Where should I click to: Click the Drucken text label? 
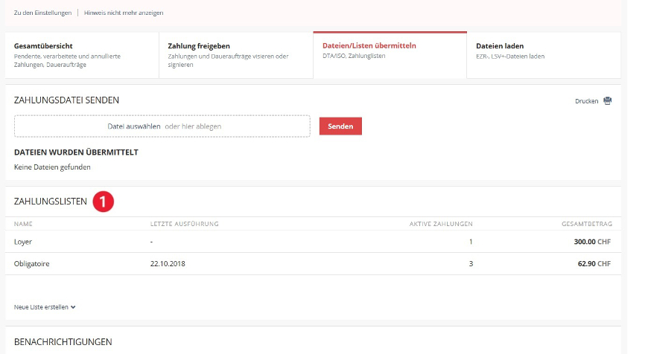[587, 101]
